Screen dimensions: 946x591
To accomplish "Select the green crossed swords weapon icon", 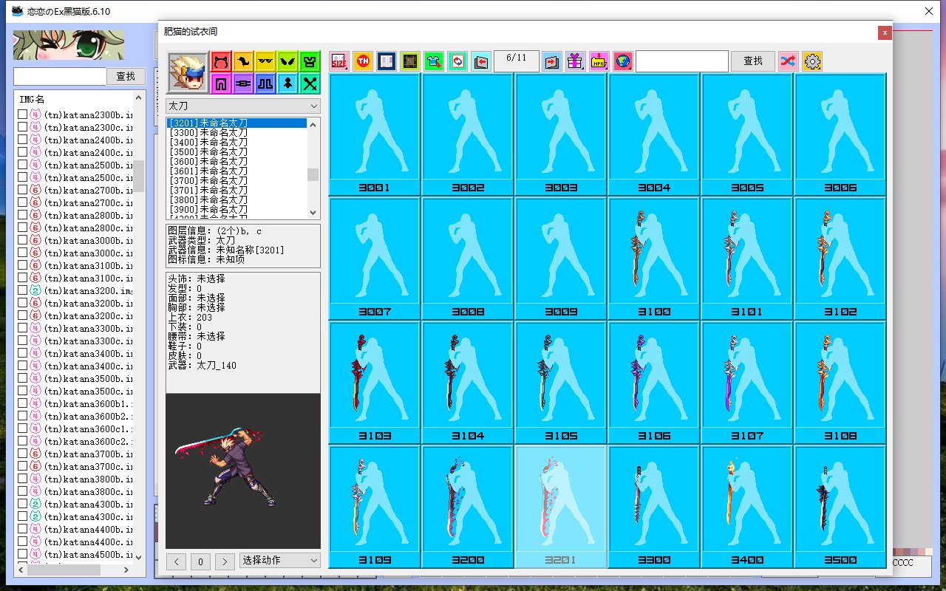I will coord(310,83).
